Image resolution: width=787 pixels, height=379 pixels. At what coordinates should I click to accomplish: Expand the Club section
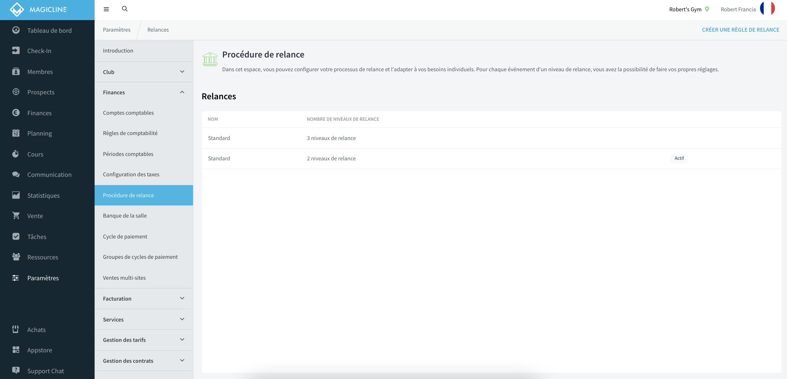[144, 72]
